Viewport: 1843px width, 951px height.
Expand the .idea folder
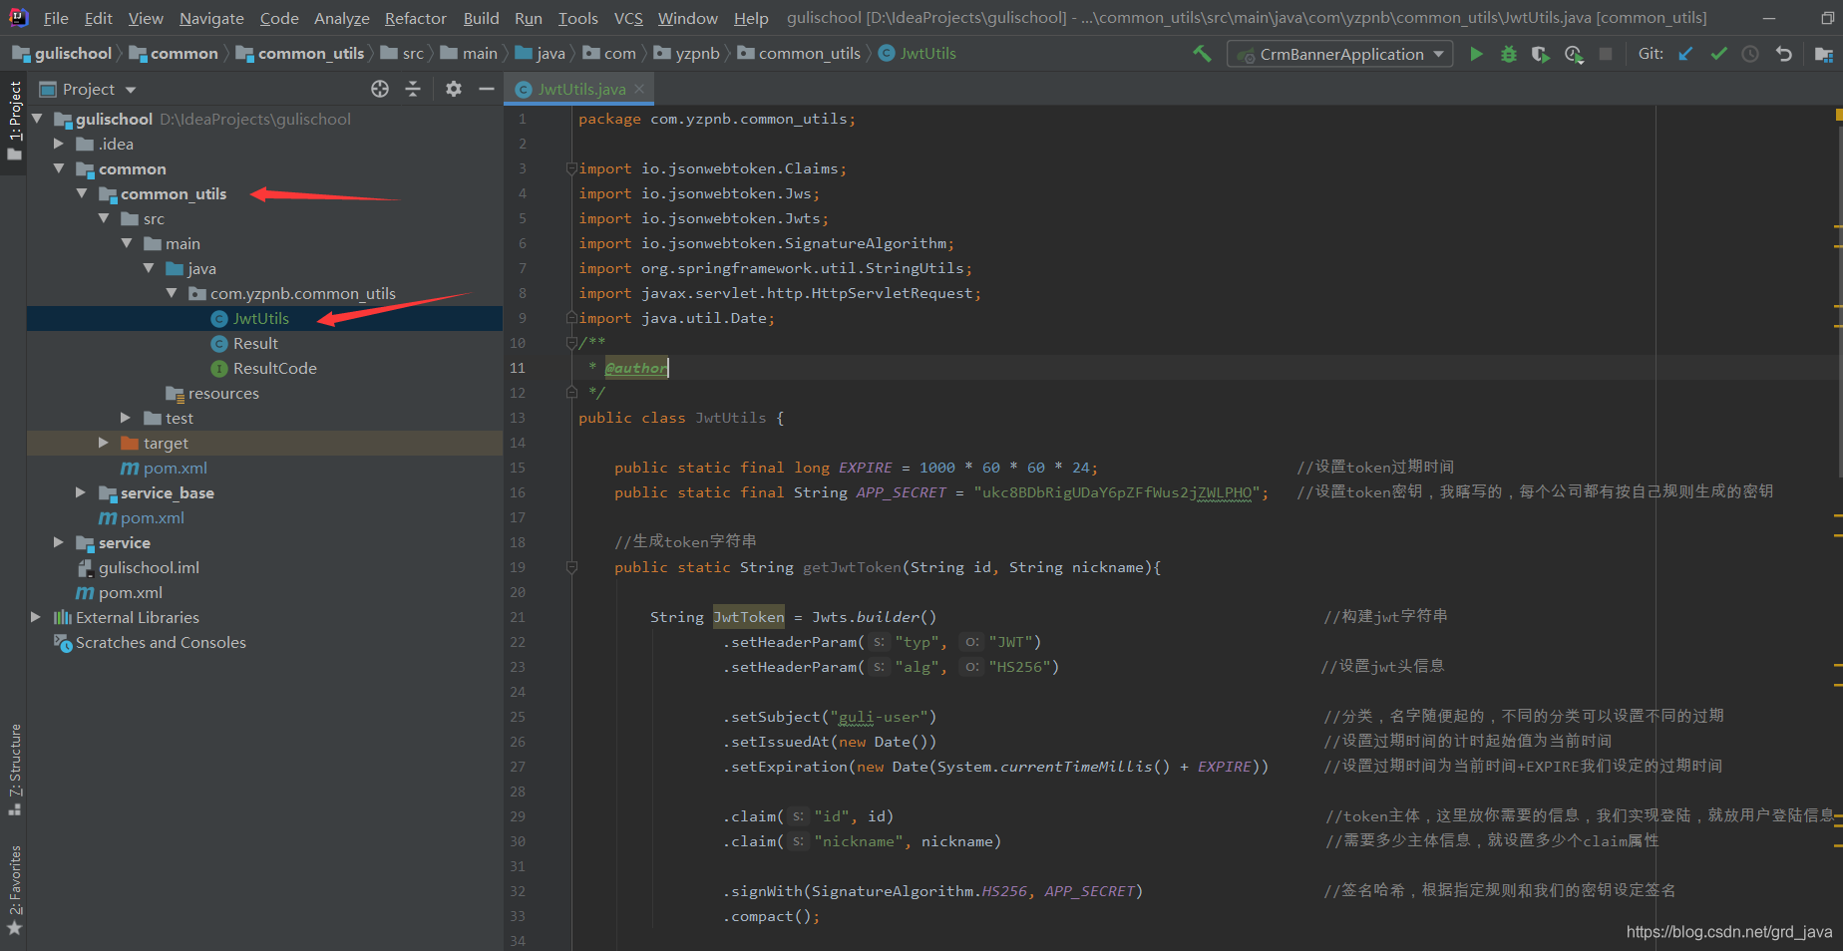coord(59,144)
